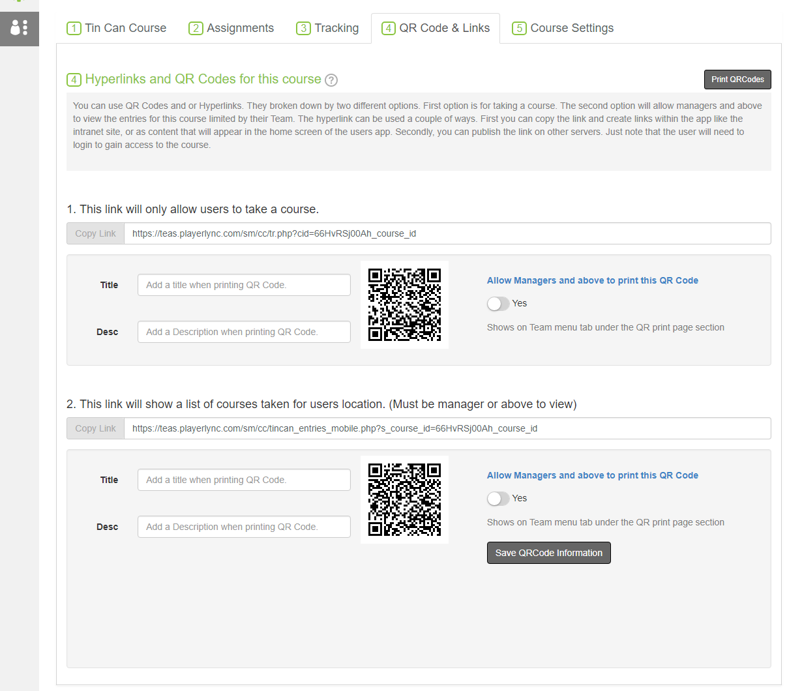Screen dimensions: 802x691
Task: Open the team members sidebar icon
Action: coord(19,28)
